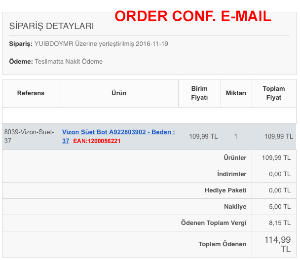
Task: Click the order code YUIBDOYMR line
Action: pos(89,43)
